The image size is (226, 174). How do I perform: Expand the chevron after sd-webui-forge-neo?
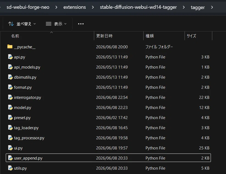[56, 7]
